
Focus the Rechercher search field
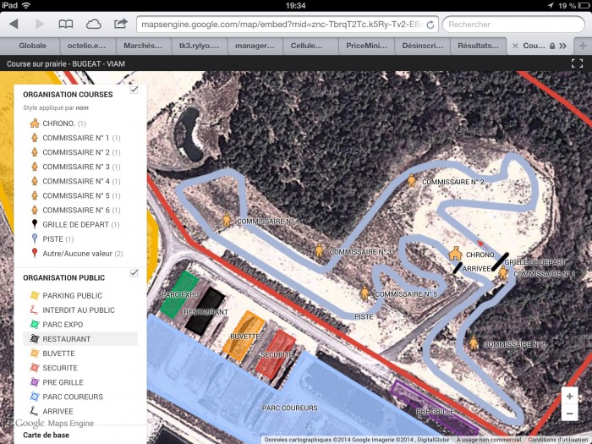[513, 25]
